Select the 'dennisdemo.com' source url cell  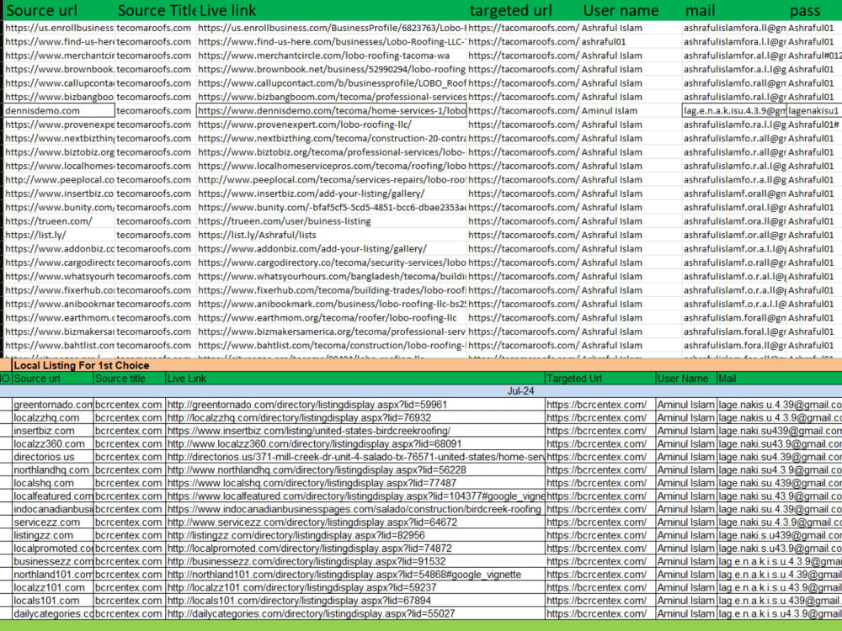pyautogui.click(x=60, y=110)
